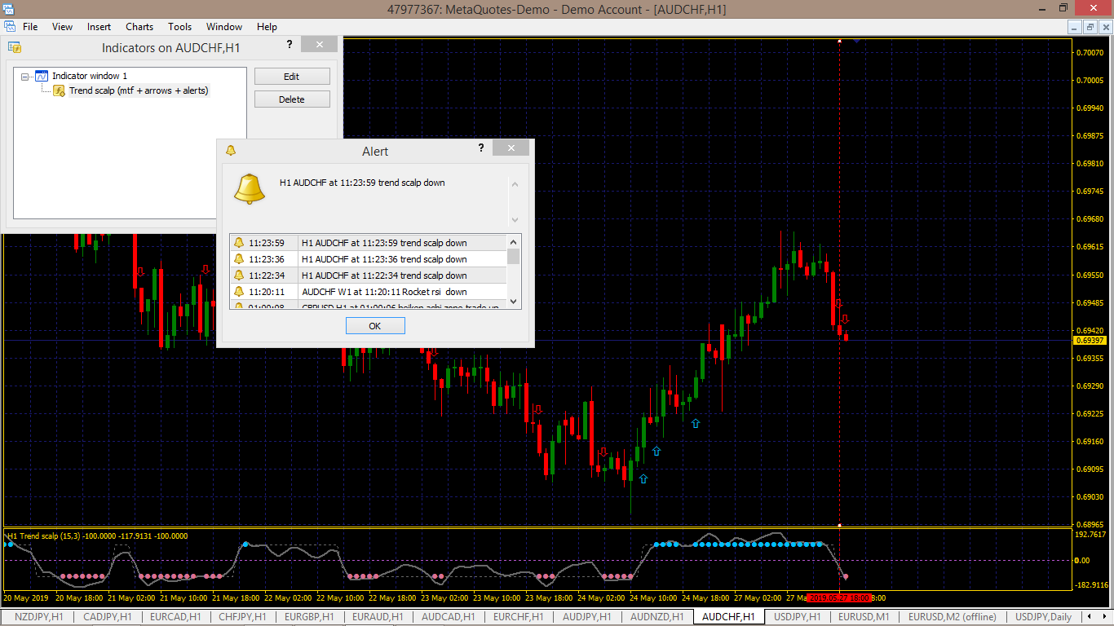Switch to the AUDNZD,H1 chart tab

pos(657,617)
